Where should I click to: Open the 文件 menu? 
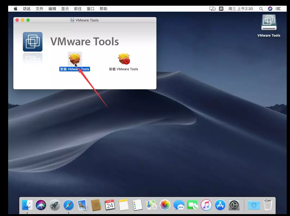coord(39,9)
